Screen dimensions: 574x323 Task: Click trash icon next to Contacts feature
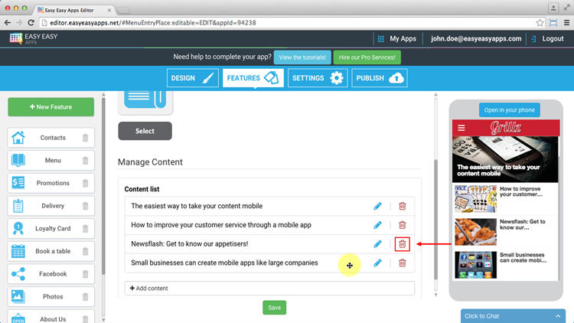pyautogui.click(x=85, y=139)
